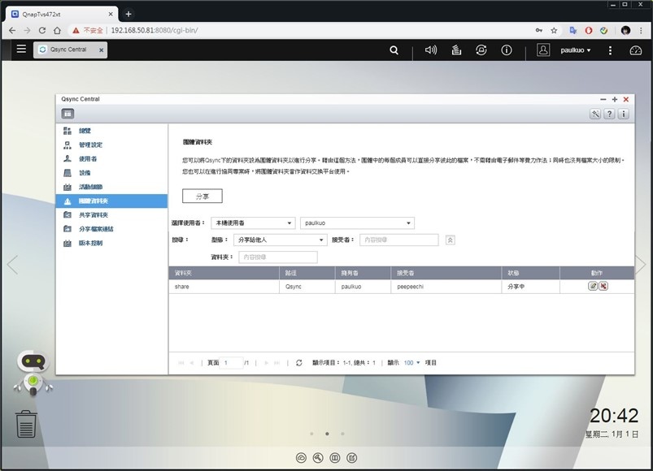This screenshot has width=653, height=471.
Task: Go to first page arrow
Action: click(181, 363)
